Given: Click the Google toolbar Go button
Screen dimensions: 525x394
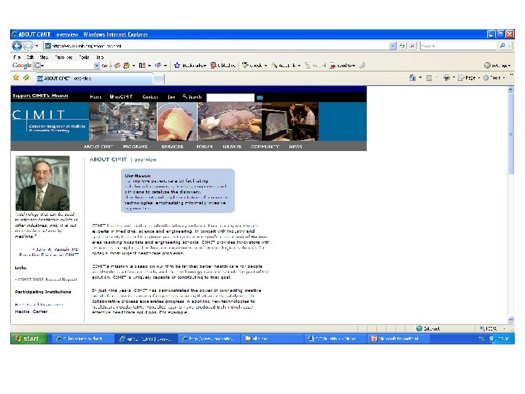Looking at the screenshot, I should tap(105, 66).
